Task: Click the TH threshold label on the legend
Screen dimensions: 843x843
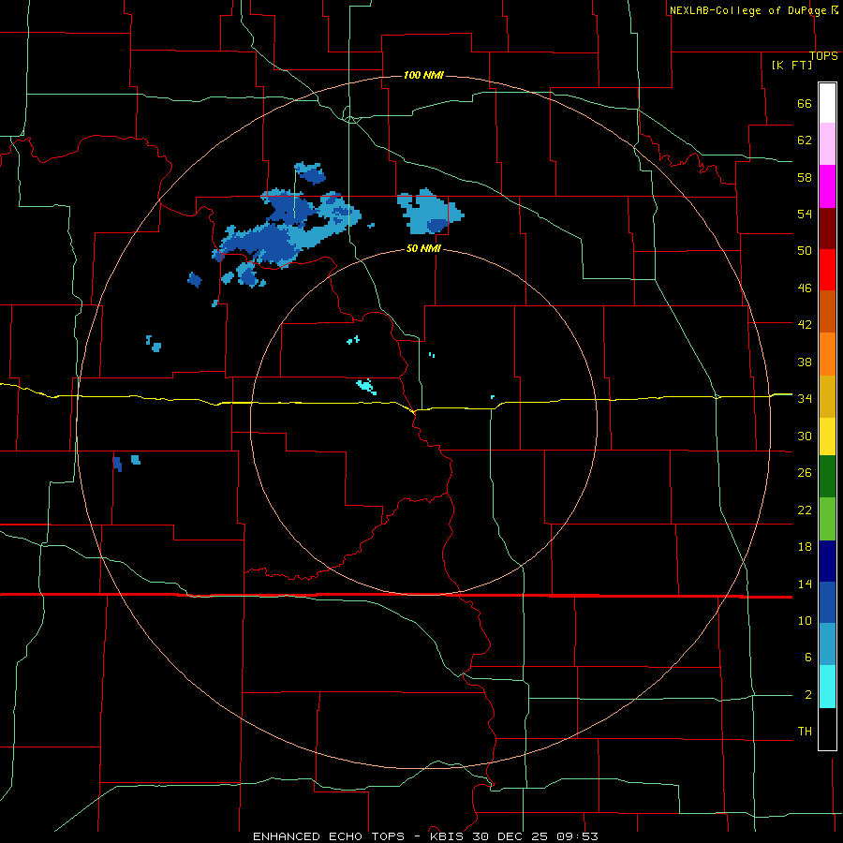Action: point(805,732)
